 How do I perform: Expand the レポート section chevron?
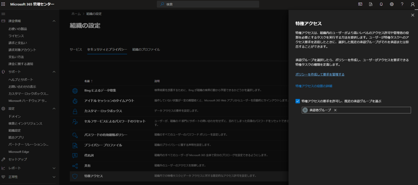coord(54,168)
